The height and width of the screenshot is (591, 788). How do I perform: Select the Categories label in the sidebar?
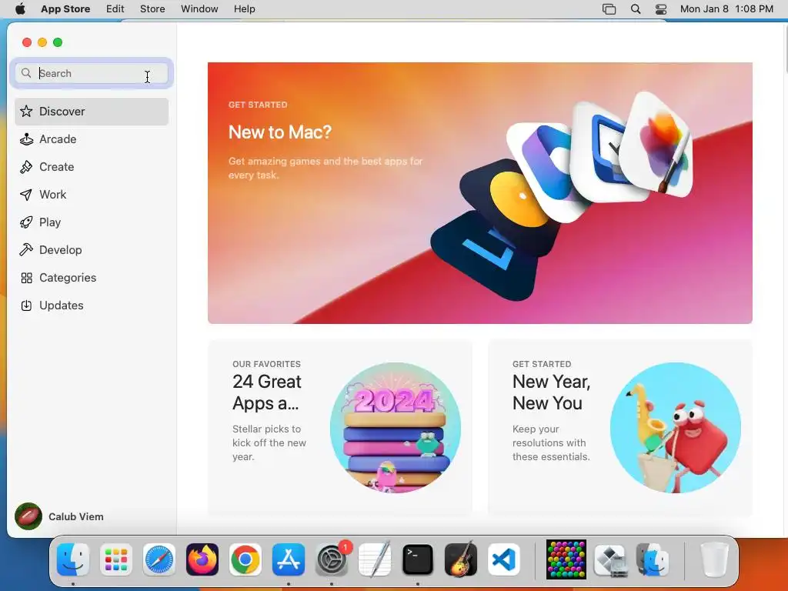[x=68, y=278]
